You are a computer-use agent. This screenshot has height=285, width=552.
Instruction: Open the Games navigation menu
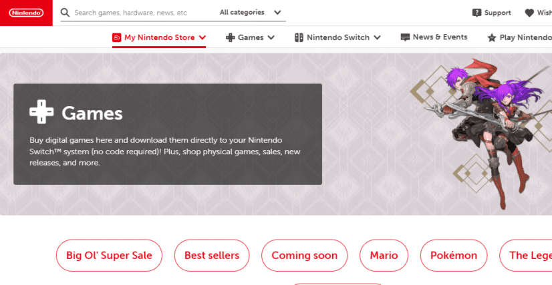click(250, 37)
